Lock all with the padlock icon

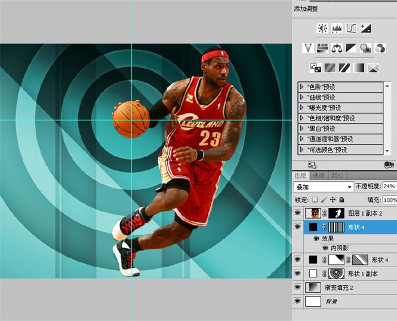click(x=341, y=200)
